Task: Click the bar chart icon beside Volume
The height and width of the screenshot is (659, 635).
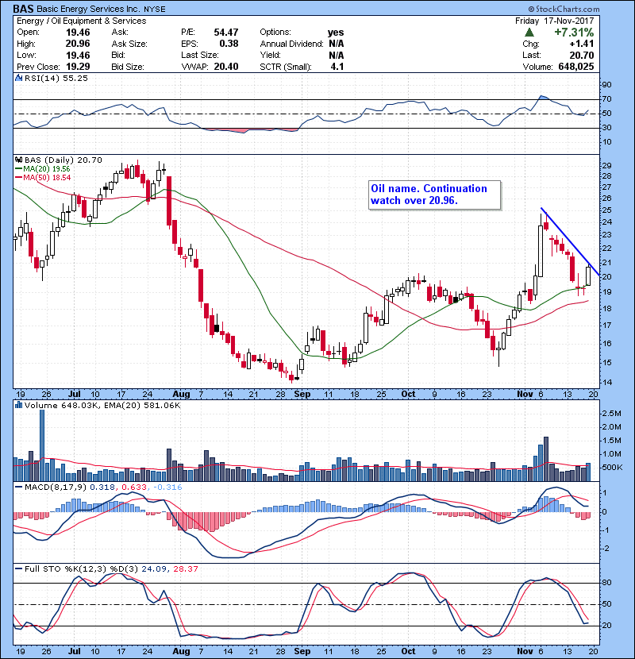Action: point(18,405)
